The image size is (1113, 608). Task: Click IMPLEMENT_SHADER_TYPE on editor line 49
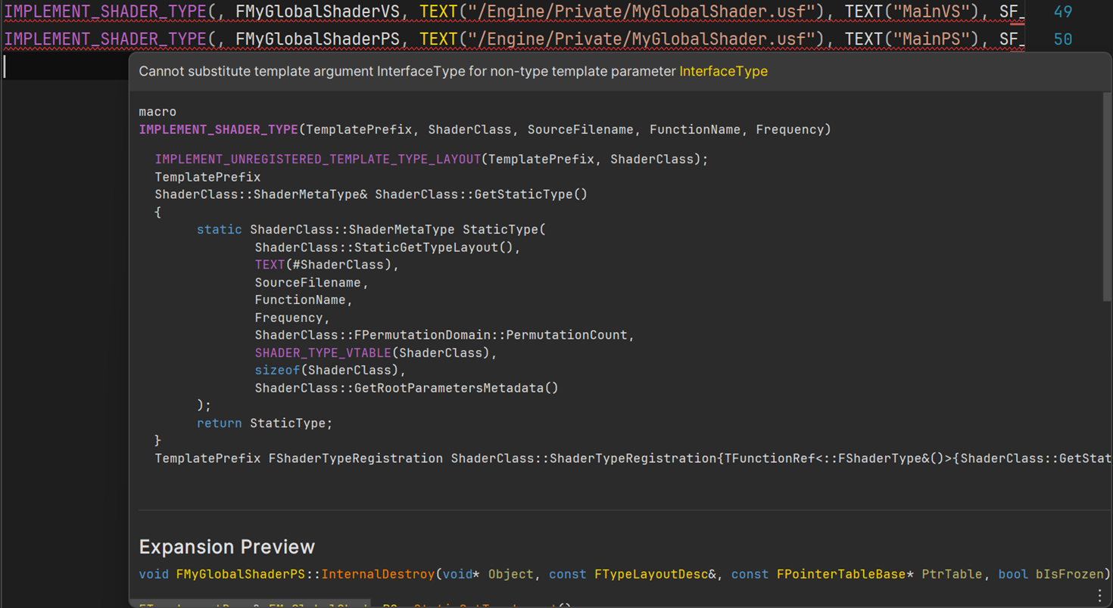pyautogui.click(x=105, y=11)
